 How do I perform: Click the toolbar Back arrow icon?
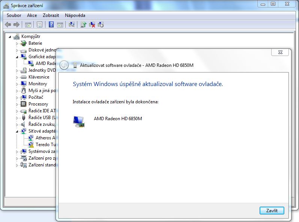(8, 25)
